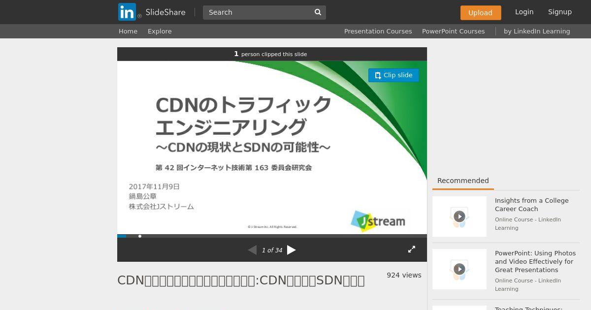Image resolution: width=591 pixels, height=310 pixels.
Task: Click the by LinkedIn Learning link
Action: coord(537,31)
